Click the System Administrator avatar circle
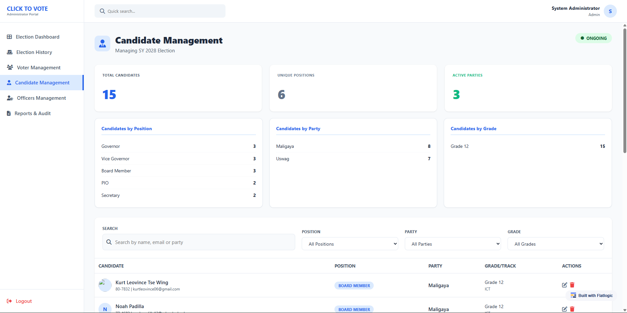 point(610,11)
